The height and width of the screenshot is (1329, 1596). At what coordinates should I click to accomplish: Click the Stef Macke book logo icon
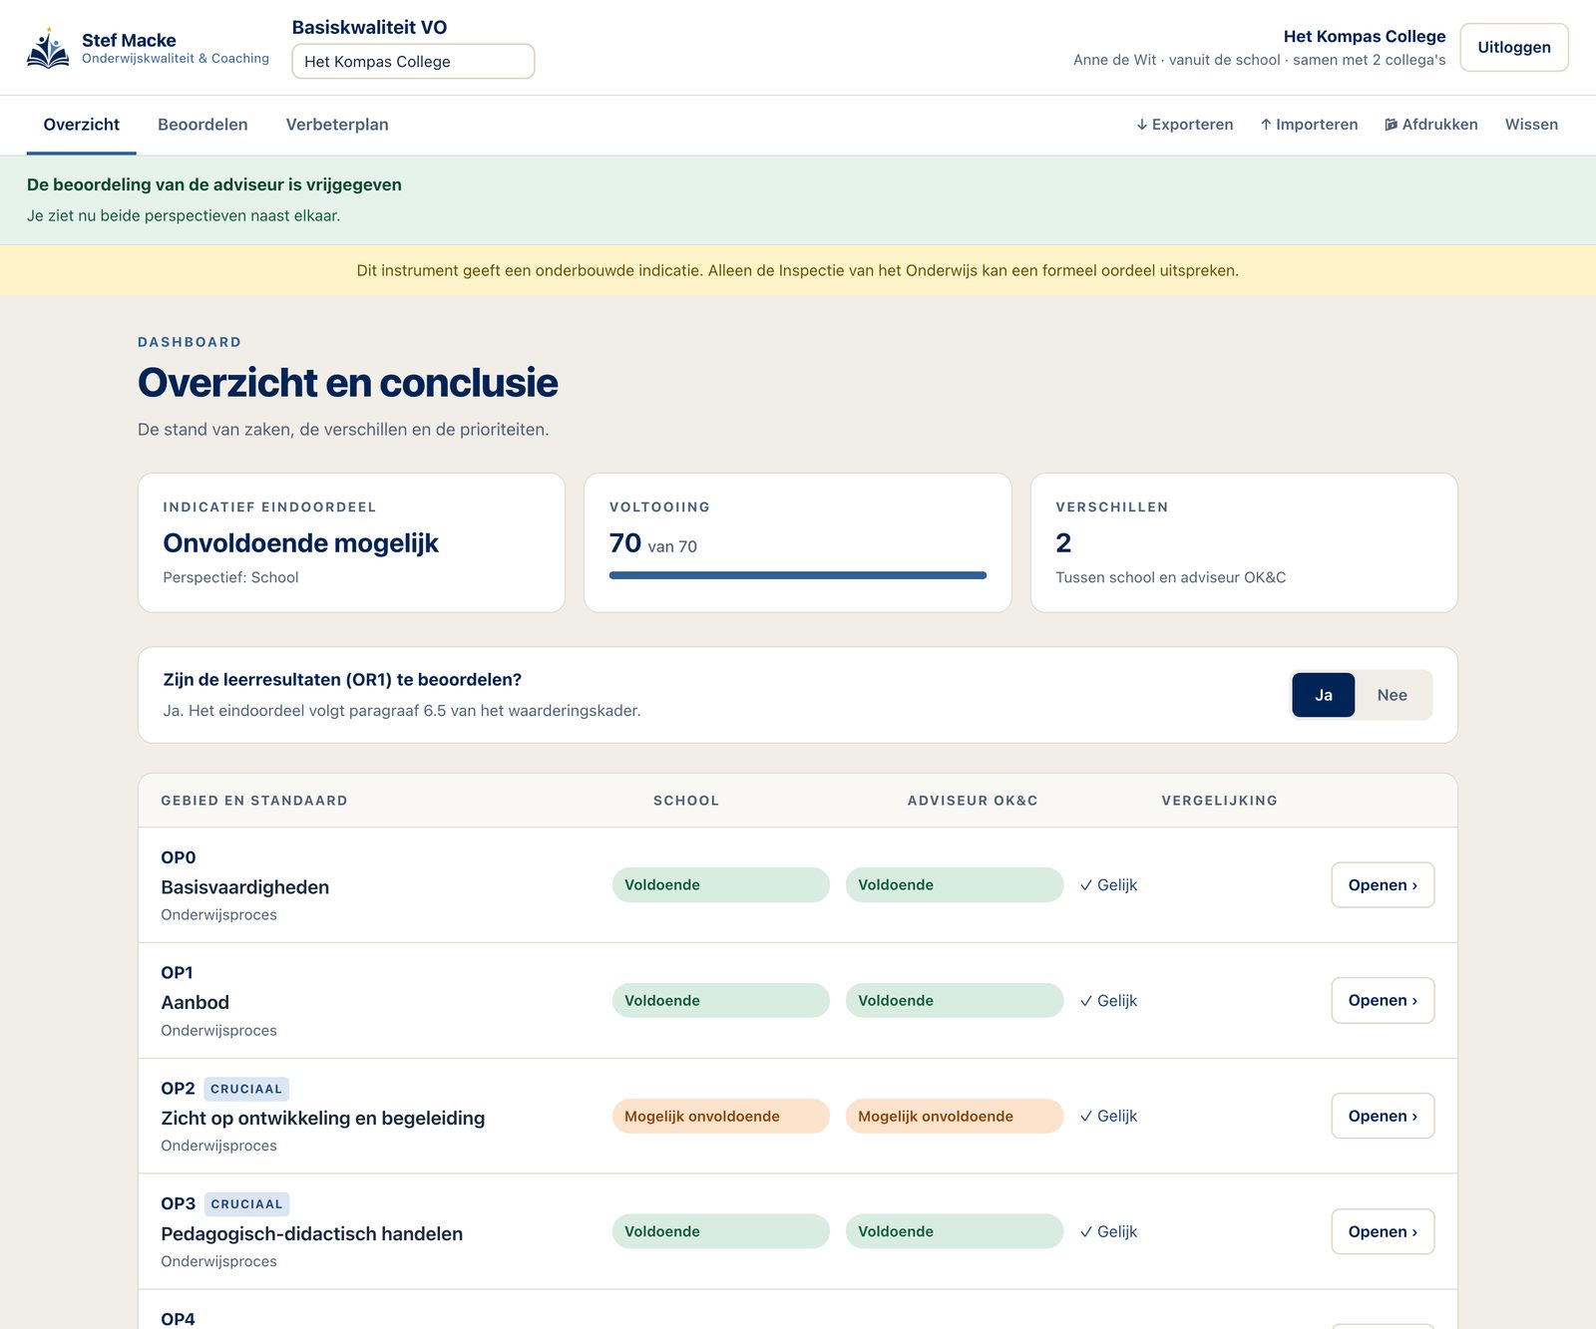[x=48, y=48]
